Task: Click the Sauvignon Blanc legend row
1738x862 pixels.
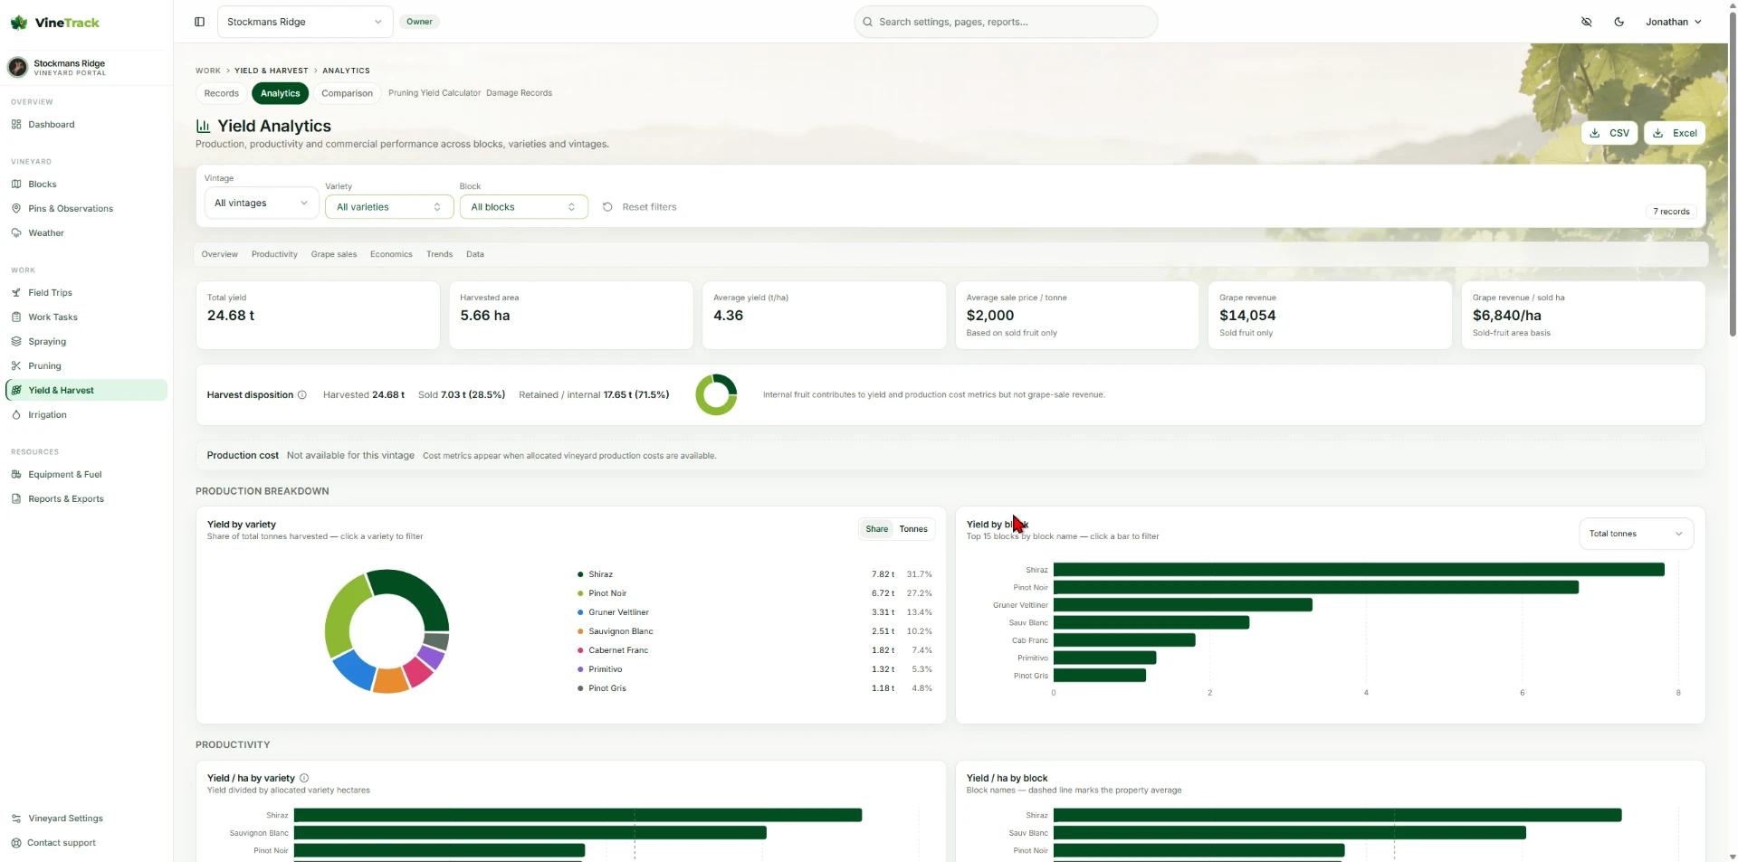Action: tap(754, 631)
